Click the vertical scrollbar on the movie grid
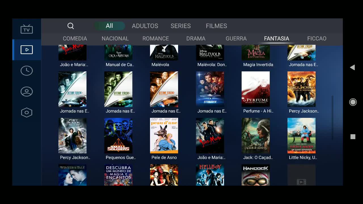 [333, 118]
